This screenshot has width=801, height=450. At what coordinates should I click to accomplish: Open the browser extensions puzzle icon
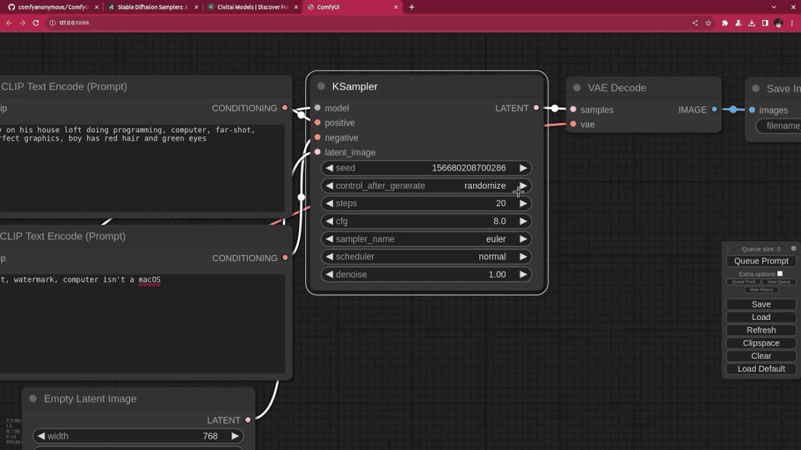pos(725,23)
